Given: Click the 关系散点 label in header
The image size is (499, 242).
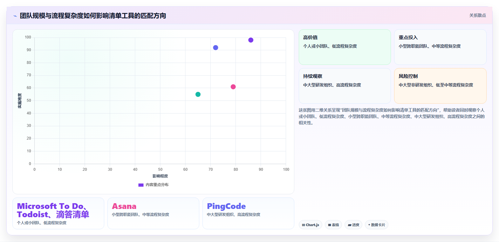Looking at the screenshot, I should 477,15.
